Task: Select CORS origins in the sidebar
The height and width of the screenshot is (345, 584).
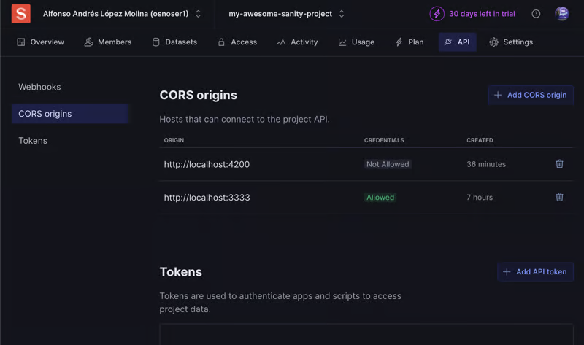Action: point(70,114)
